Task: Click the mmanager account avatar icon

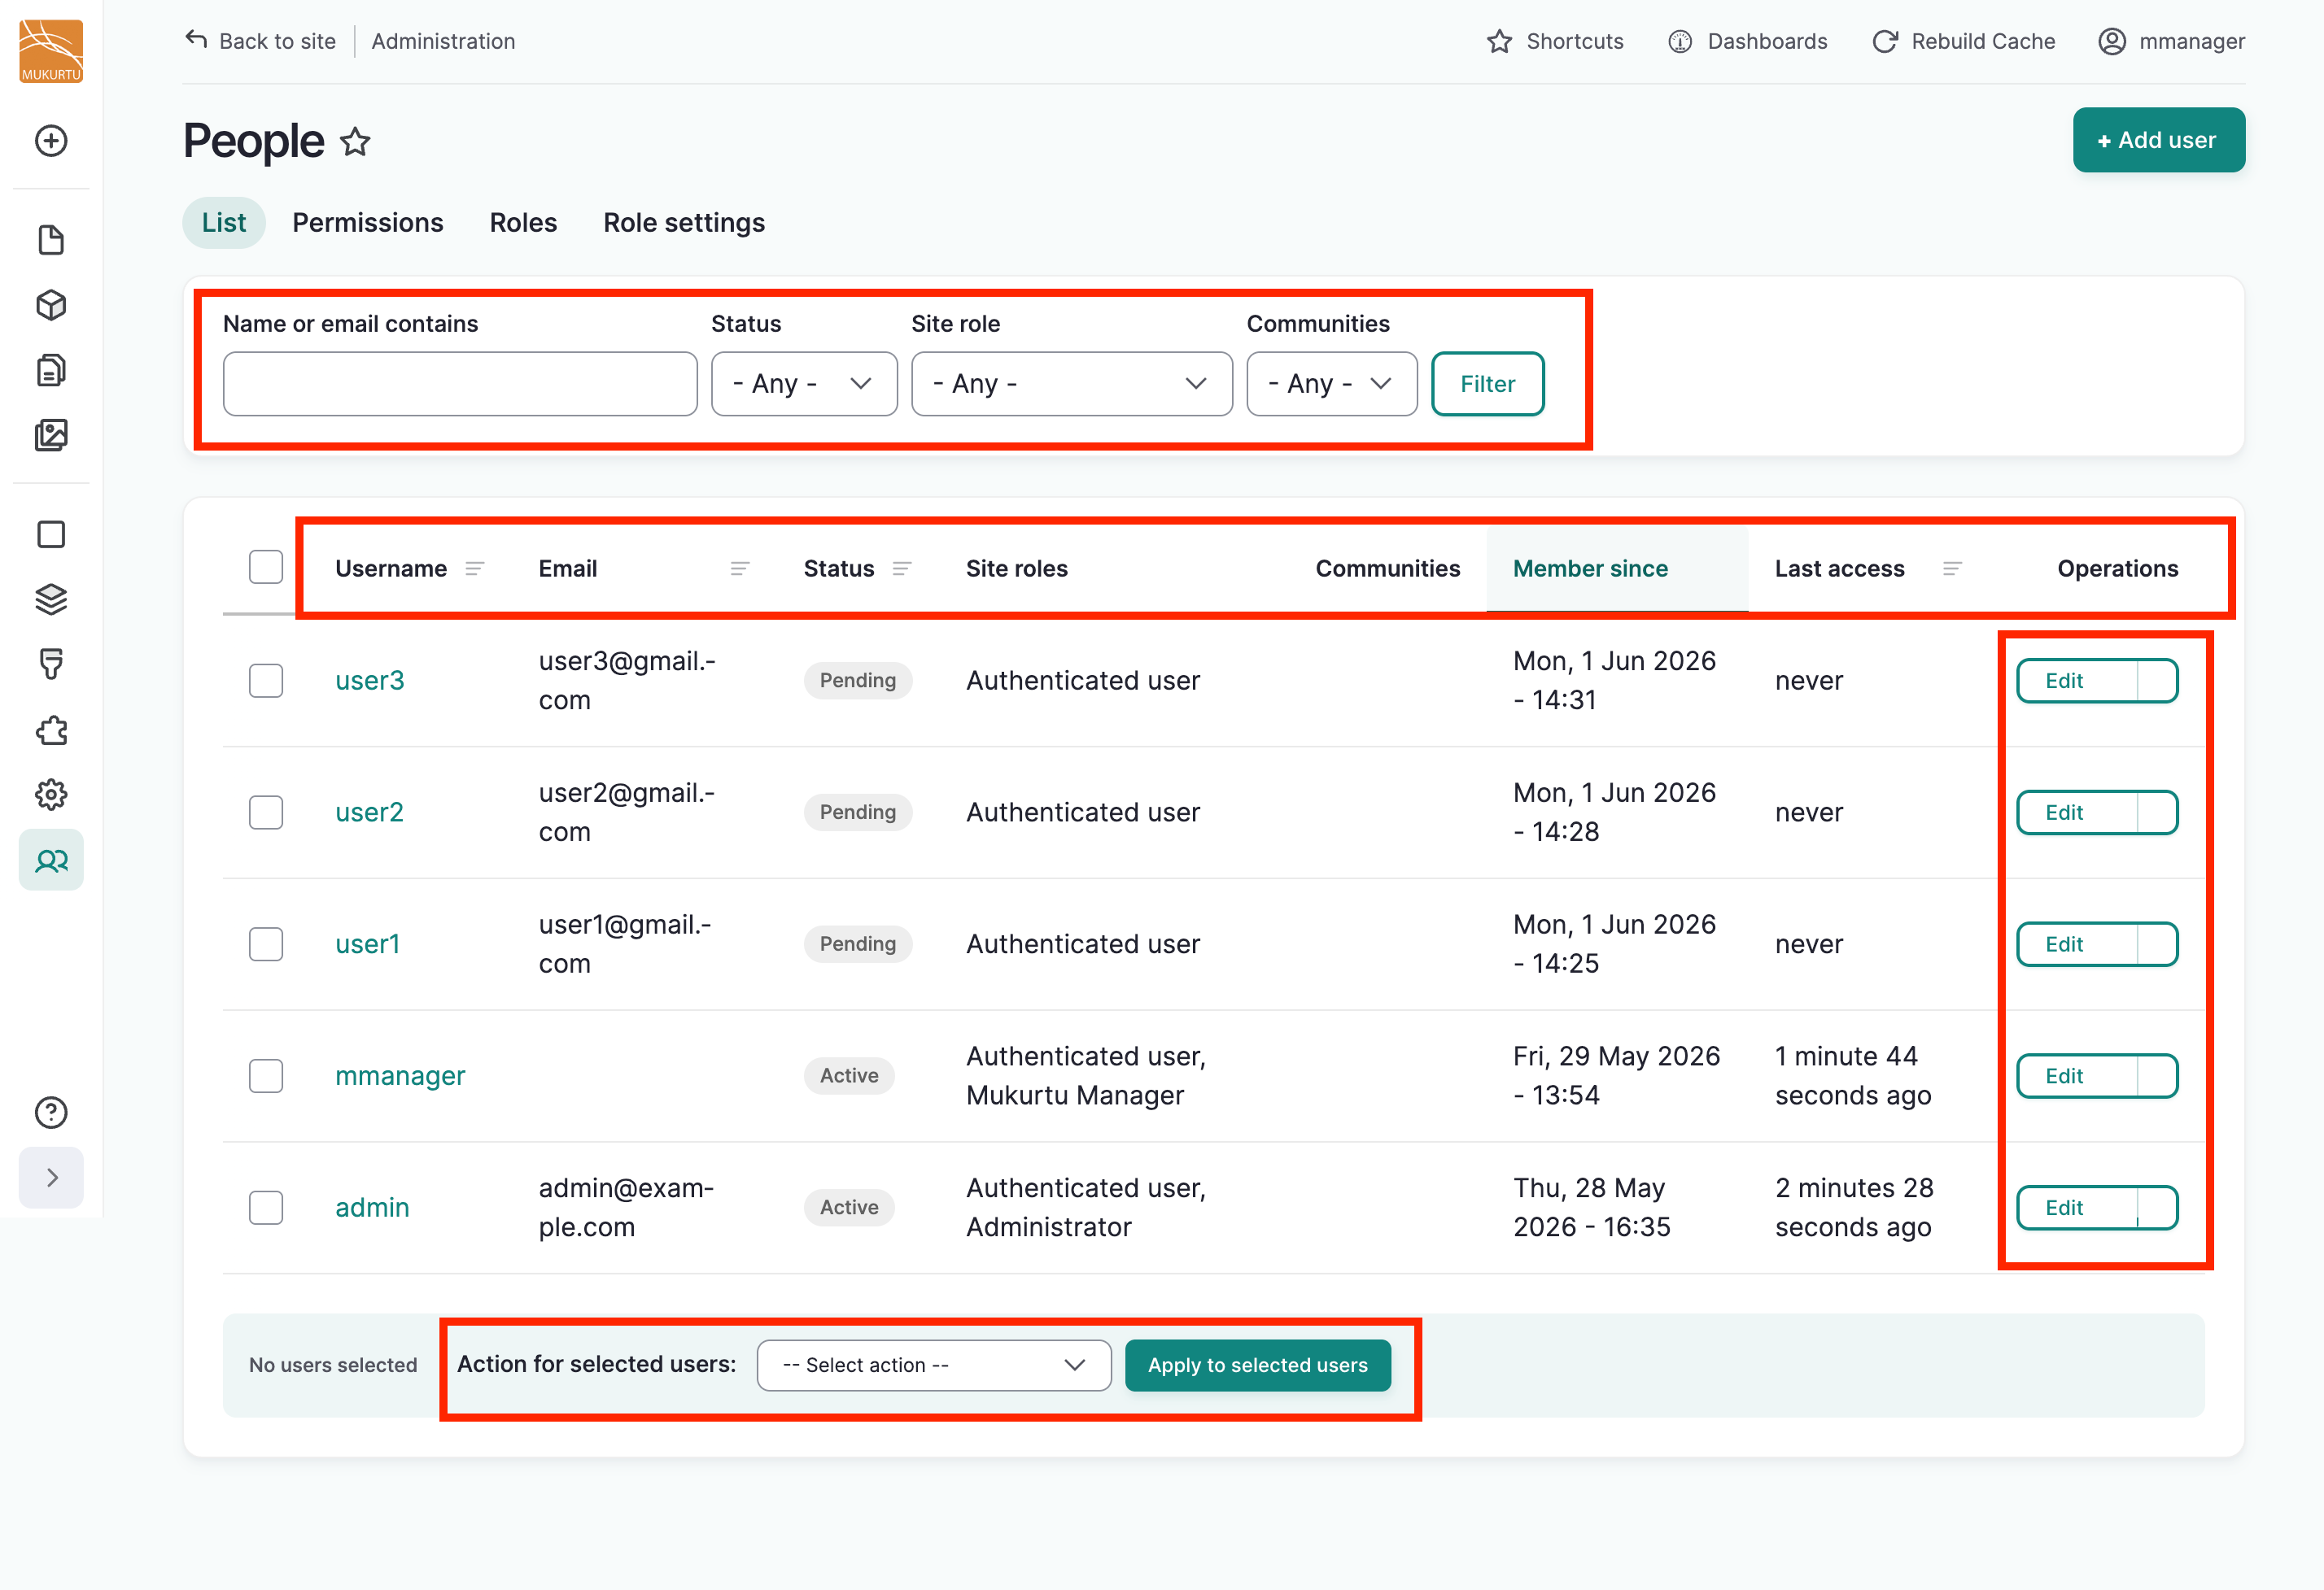Action: 2112,41
